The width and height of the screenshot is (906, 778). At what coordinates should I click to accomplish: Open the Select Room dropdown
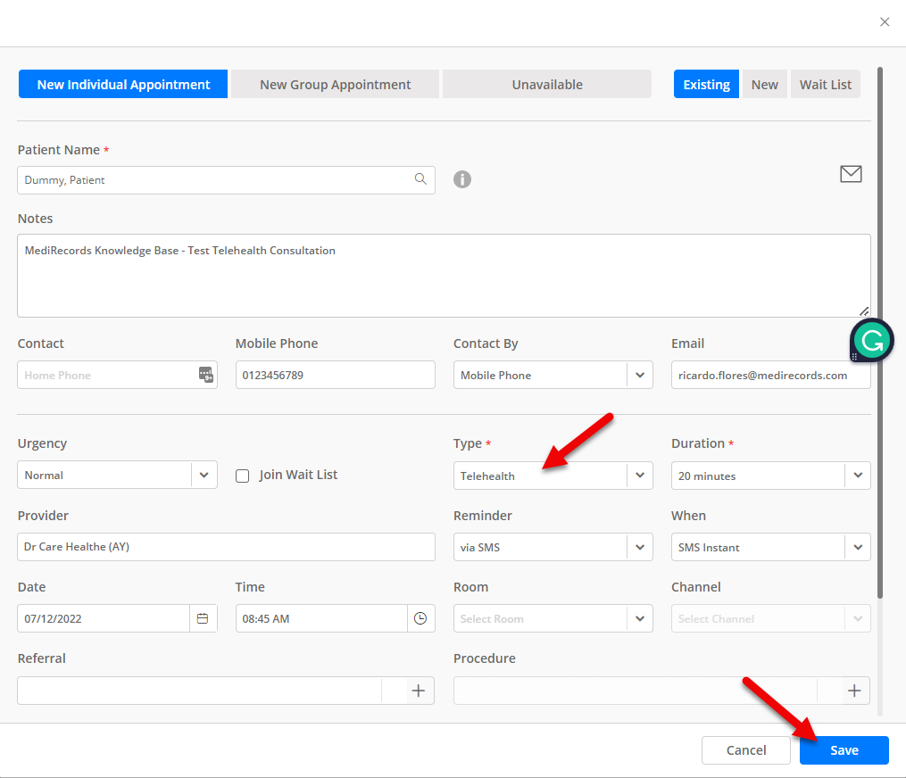(x=553, y=618)
